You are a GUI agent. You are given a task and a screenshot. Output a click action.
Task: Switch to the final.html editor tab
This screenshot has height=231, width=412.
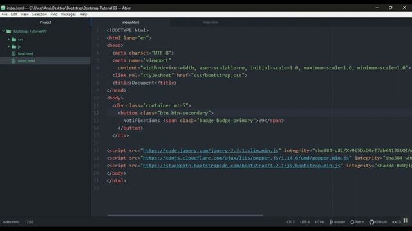(x=211, y=22)
